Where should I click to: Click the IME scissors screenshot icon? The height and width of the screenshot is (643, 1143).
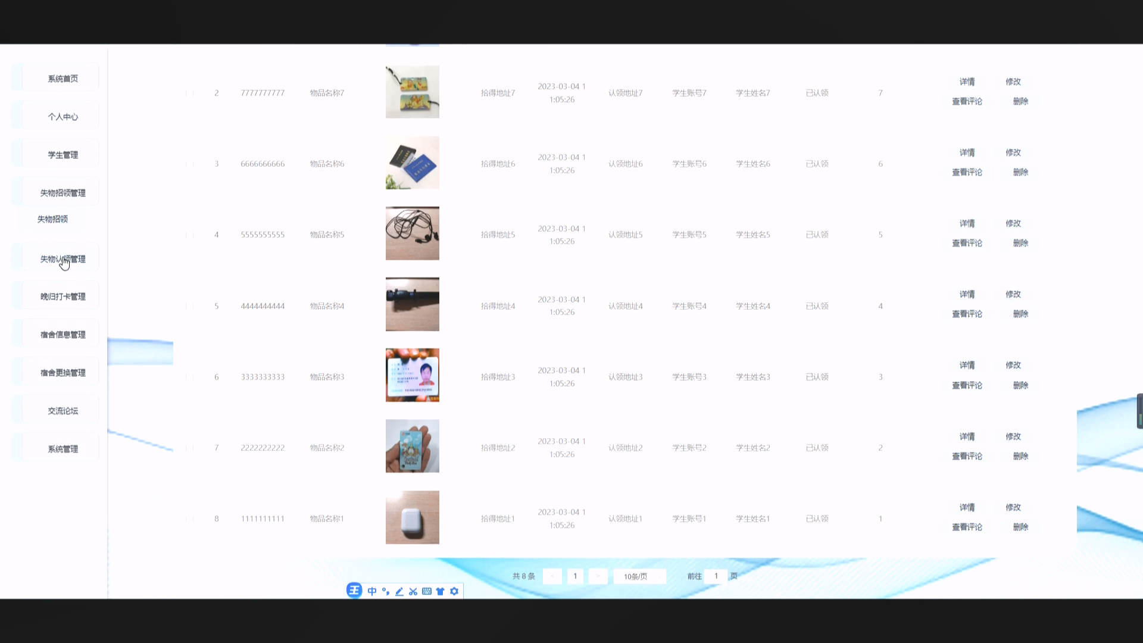coord(413,591)
